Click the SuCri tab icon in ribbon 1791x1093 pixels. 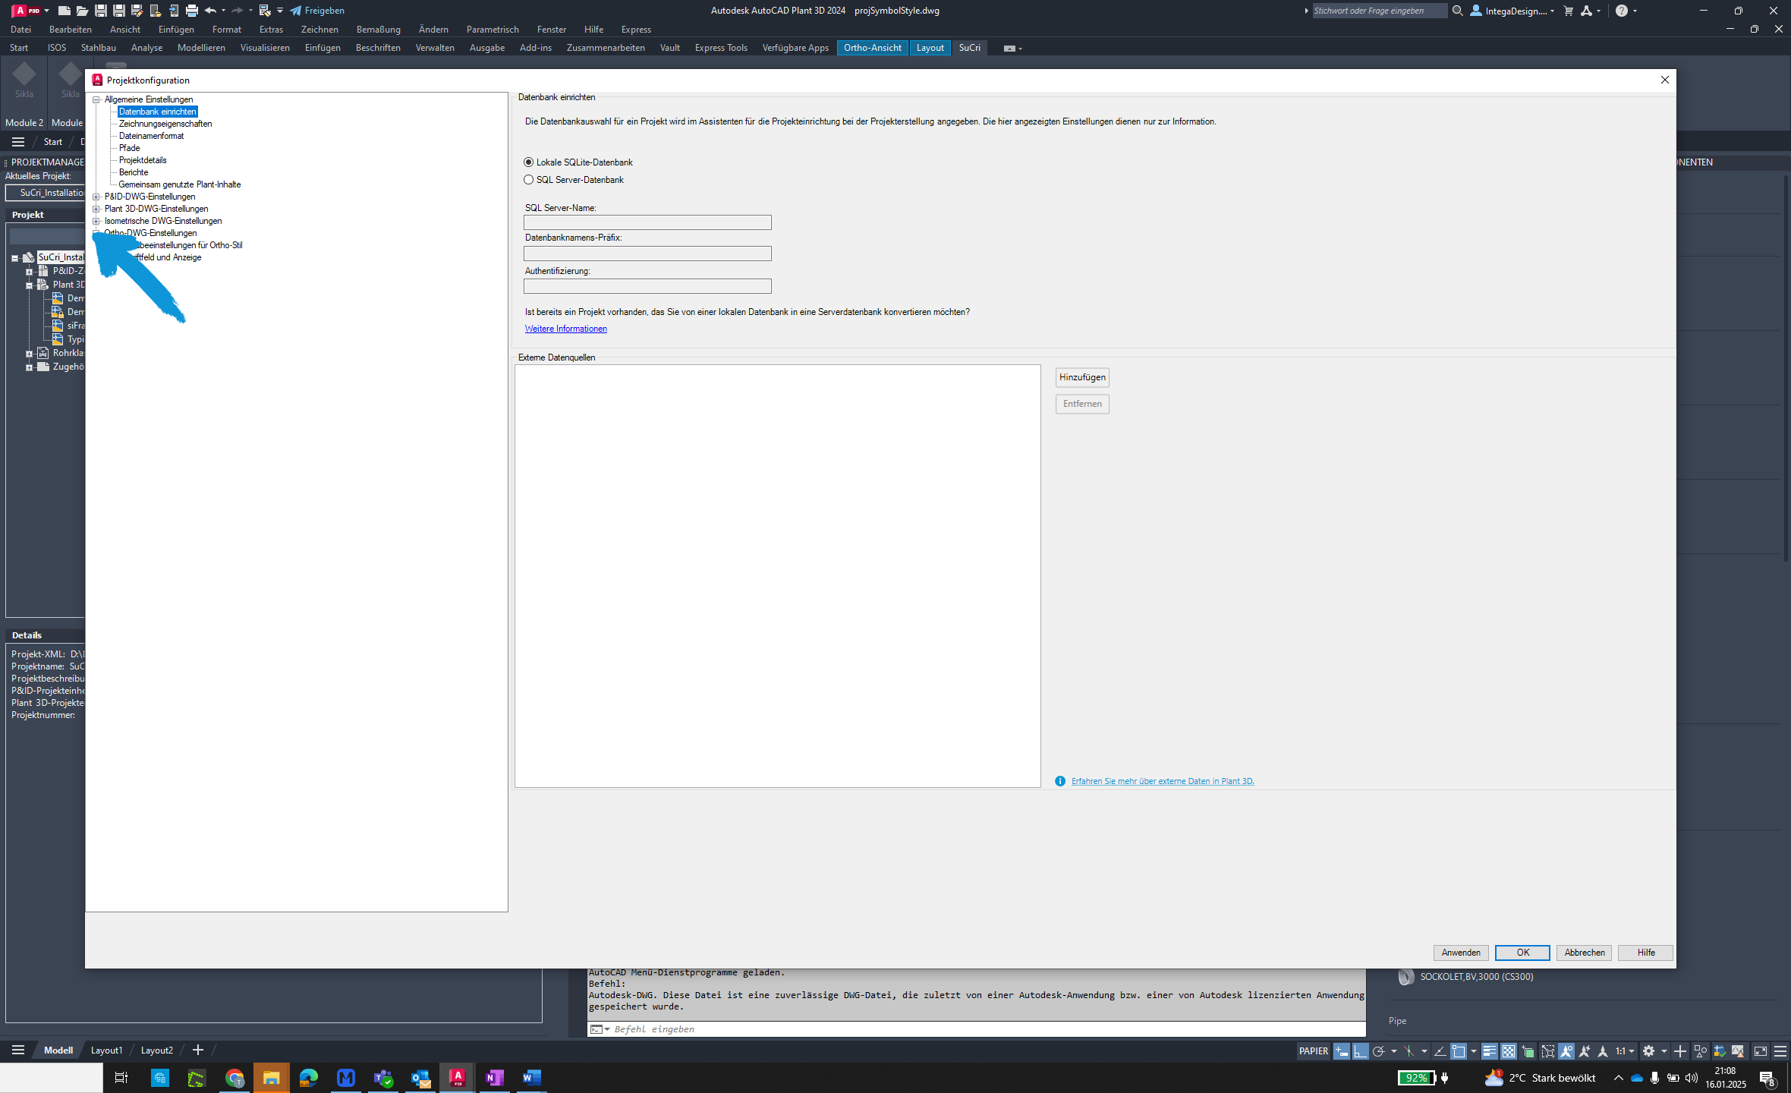coord(970,49)
